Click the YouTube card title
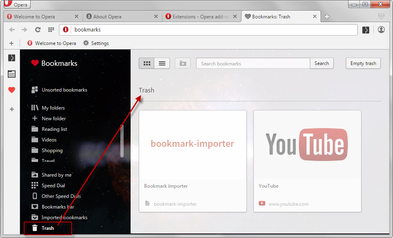The height and width of the screenshot is (238, 393). click(269, 186)
